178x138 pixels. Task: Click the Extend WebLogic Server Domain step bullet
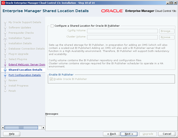click(5, 65)
